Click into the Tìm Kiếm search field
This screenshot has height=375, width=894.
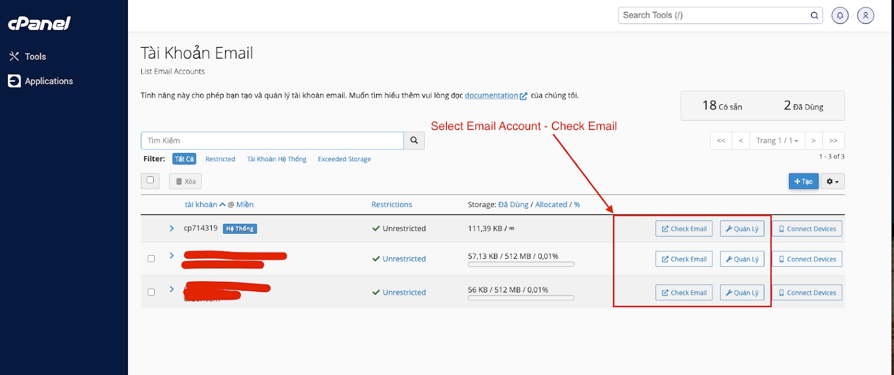(272, 141)
